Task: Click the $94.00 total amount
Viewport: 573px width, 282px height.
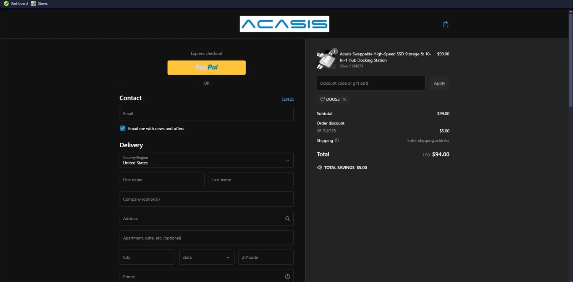Action: (x=440, y=155)
